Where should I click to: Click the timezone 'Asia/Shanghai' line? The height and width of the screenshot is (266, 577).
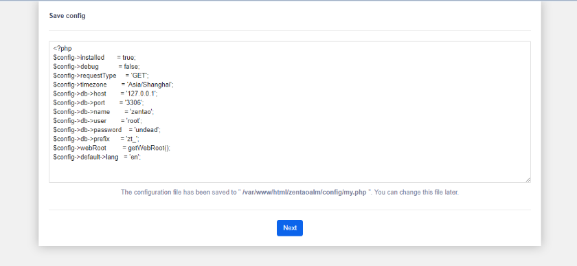(113, 85)
